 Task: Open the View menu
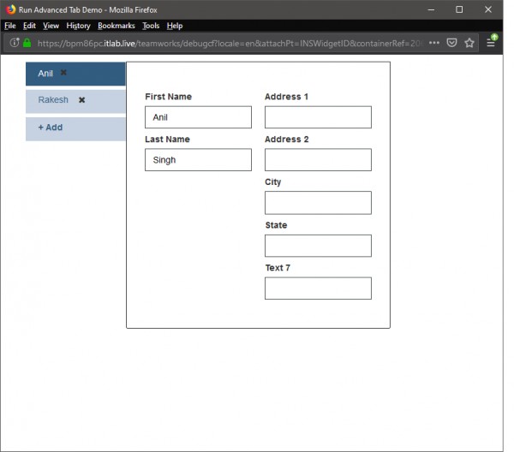point(51,26)
